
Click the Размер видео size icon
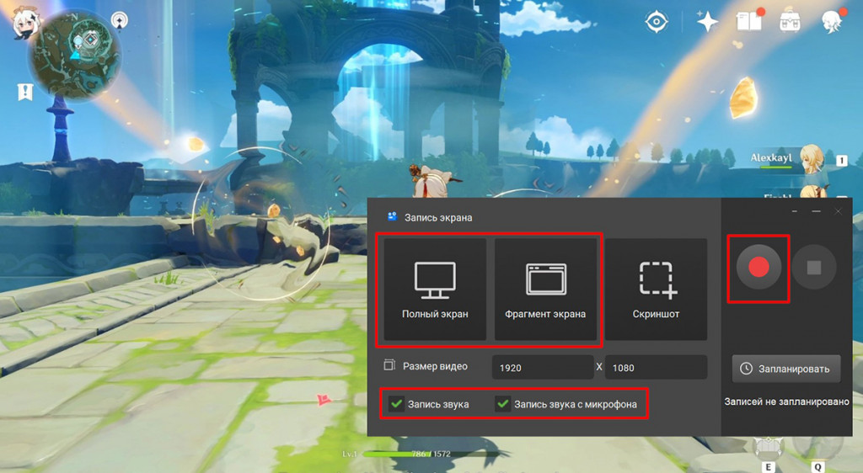389,364
